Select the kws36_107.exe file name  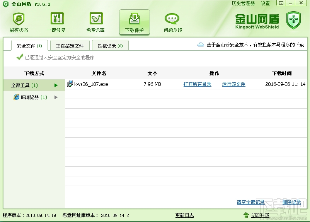(91, 84)
